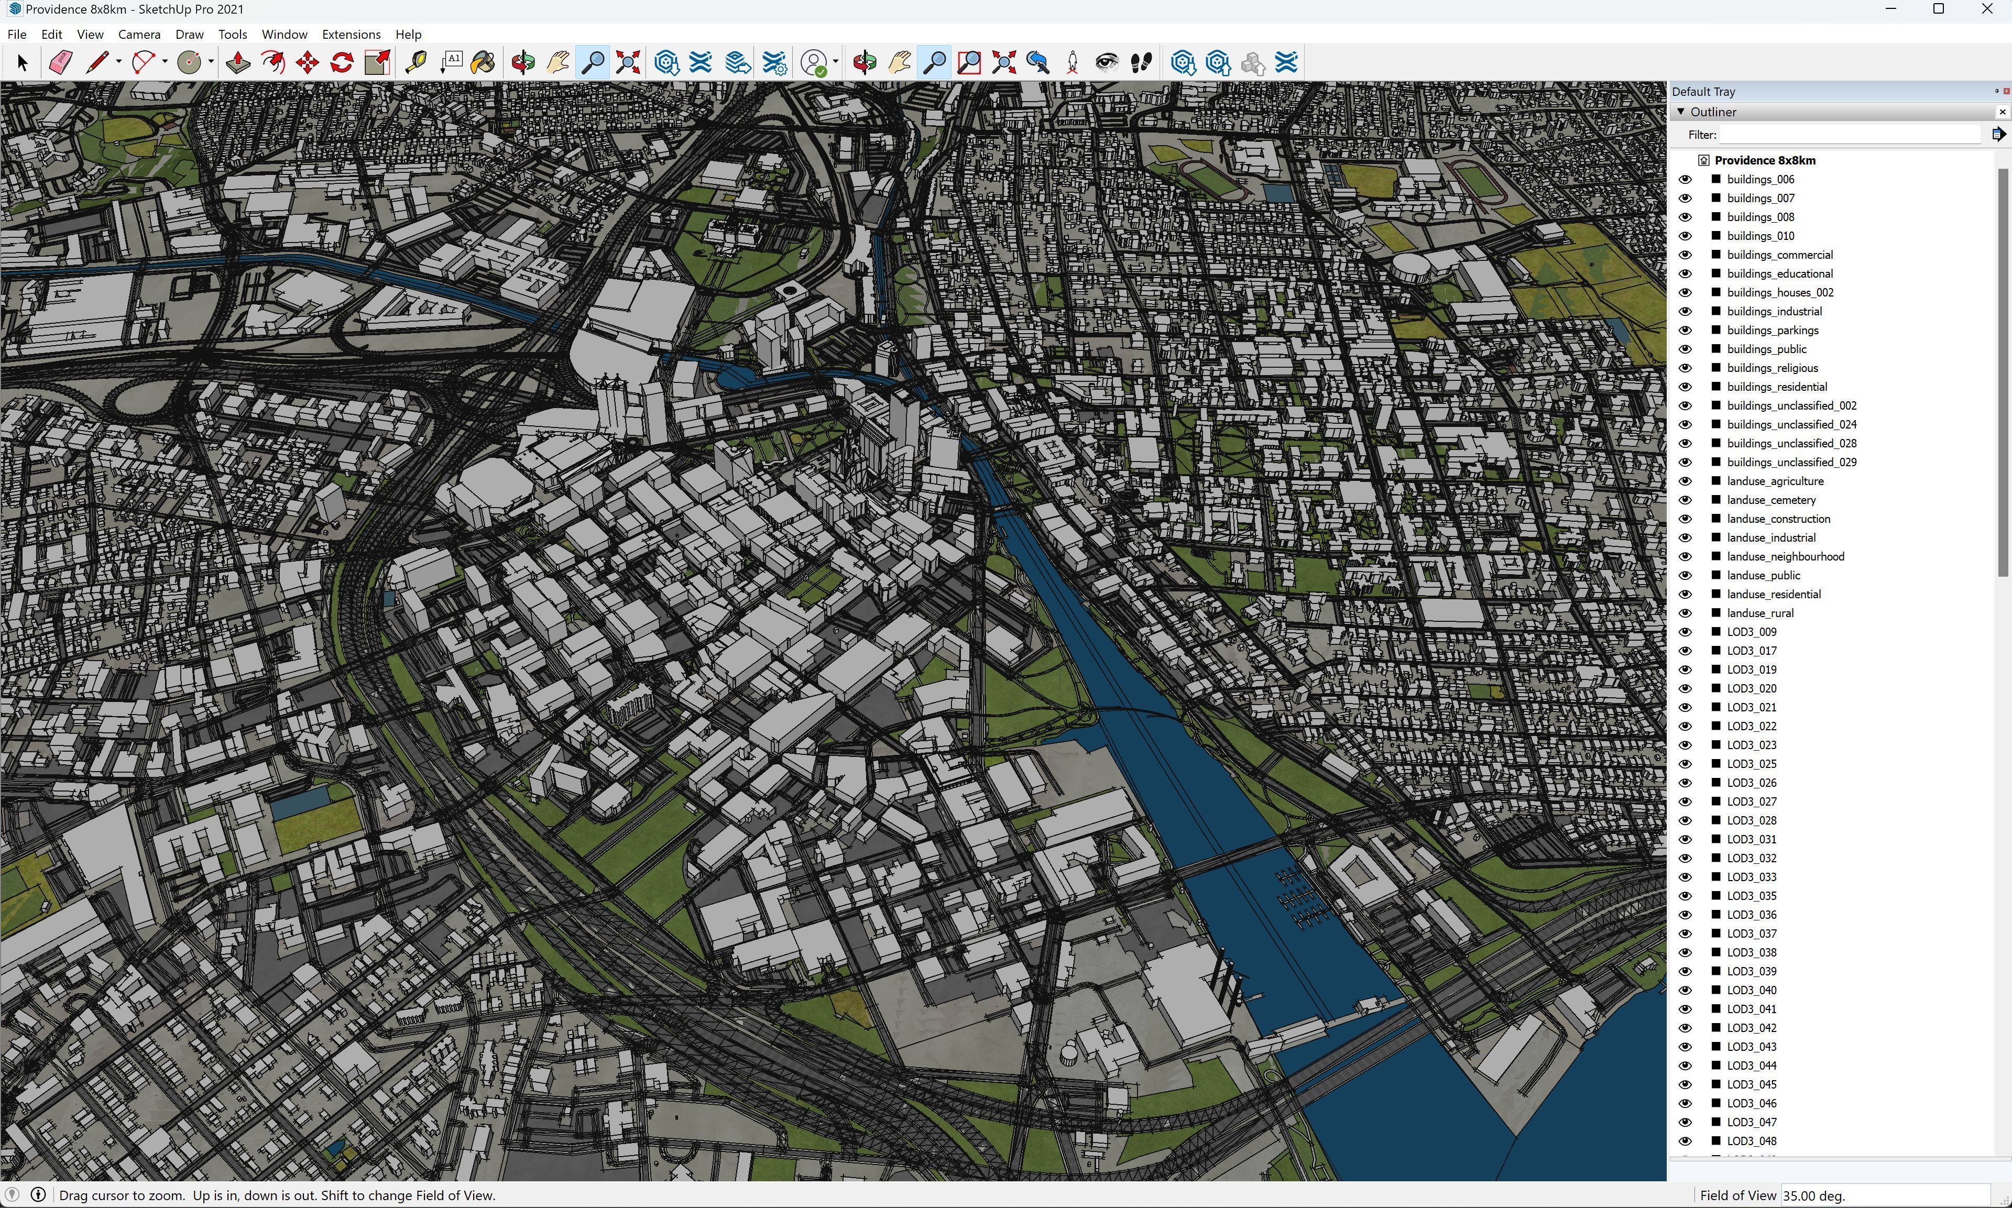The height and width of the screenshot is (1208, 2012).
Task: Hide the buildings_commercial group
Action: 1685,255
